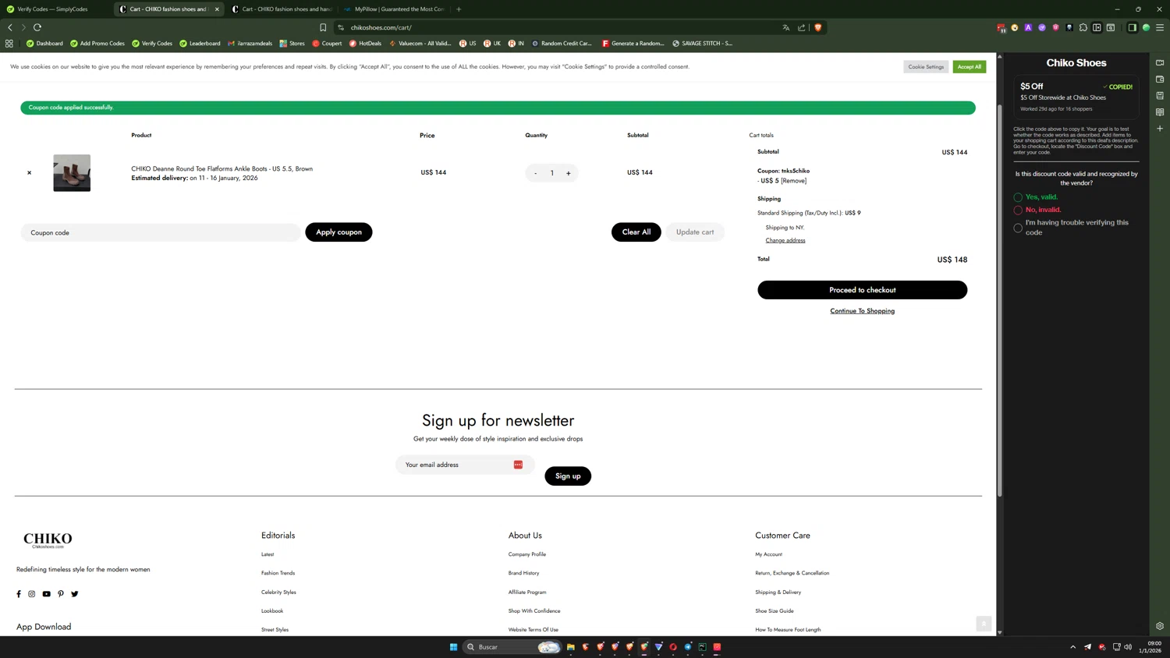Open CHIKO Pinterest social icon
This screenshot has width=1170, height=658.
pyautogui.click(x=61, y=594)
